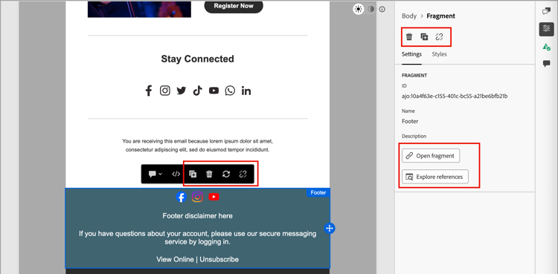Click the blue move handle on footer
Viewport: 558px width, 274px height.
pos(330,228)
